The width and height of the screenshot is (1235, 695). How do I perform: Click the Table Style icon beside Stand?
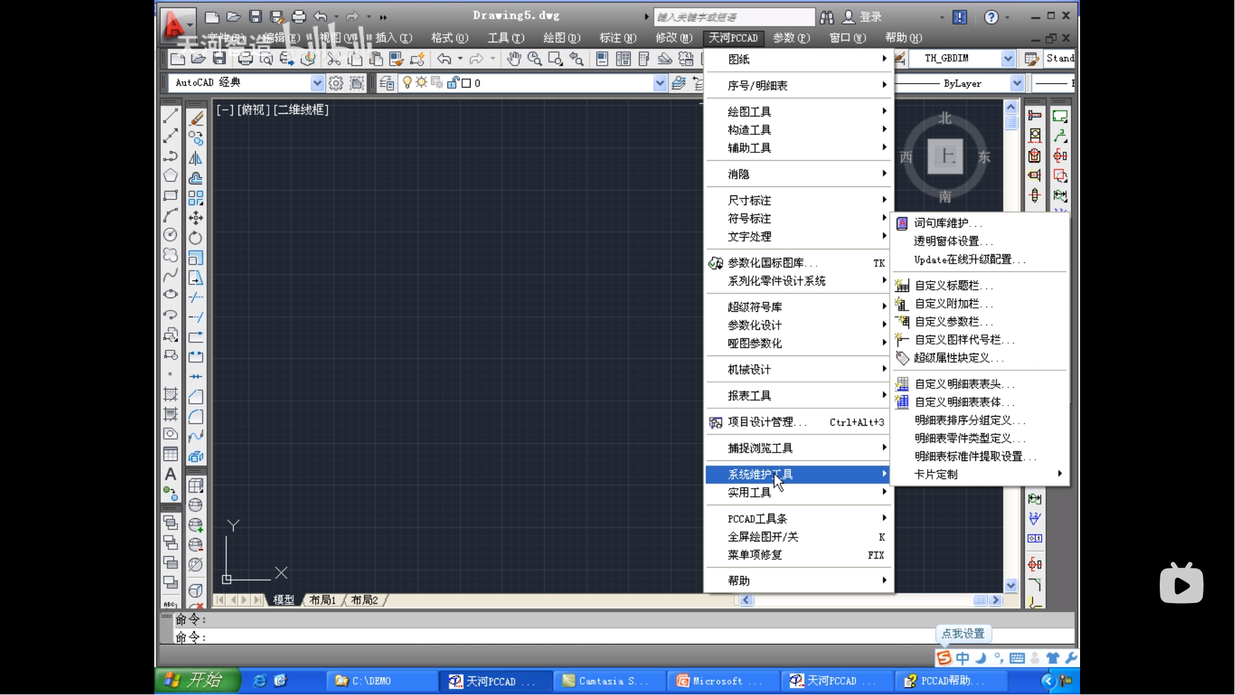point(1032,59)
